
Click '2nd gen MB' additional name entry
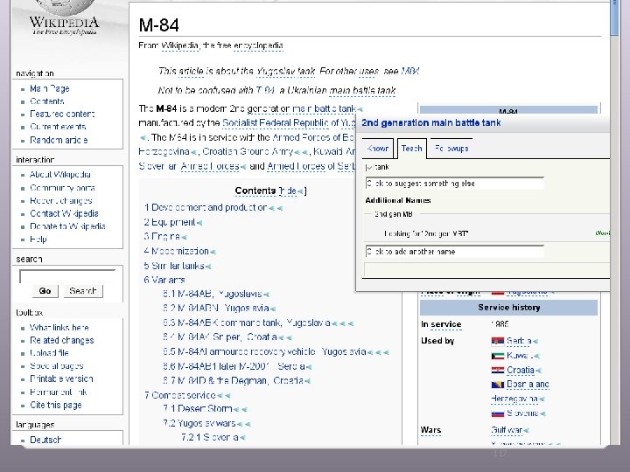click(394, 214)
